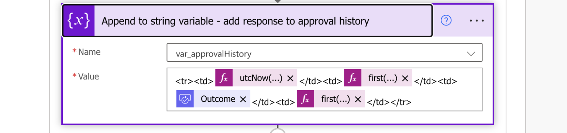
Task: Delete the first(...) token beside Outcome via X
Action: [x=358, y=99]
